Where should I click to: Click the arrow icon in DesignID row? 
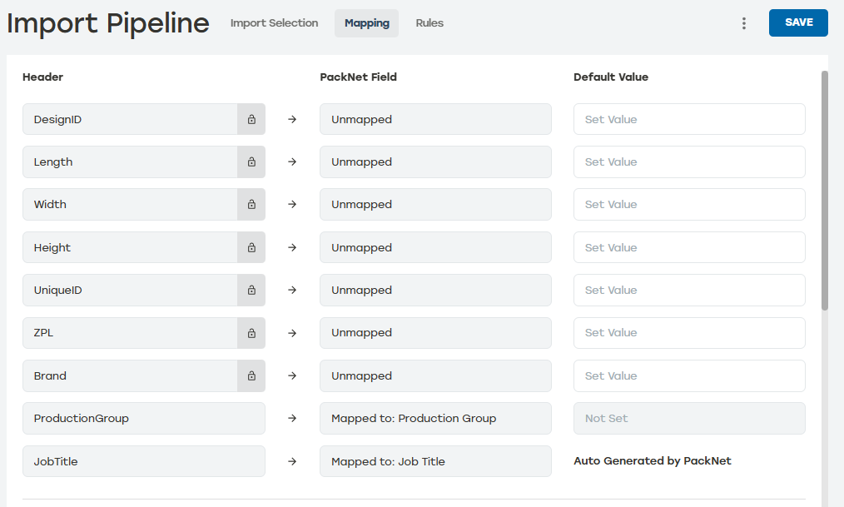point(292,119)
